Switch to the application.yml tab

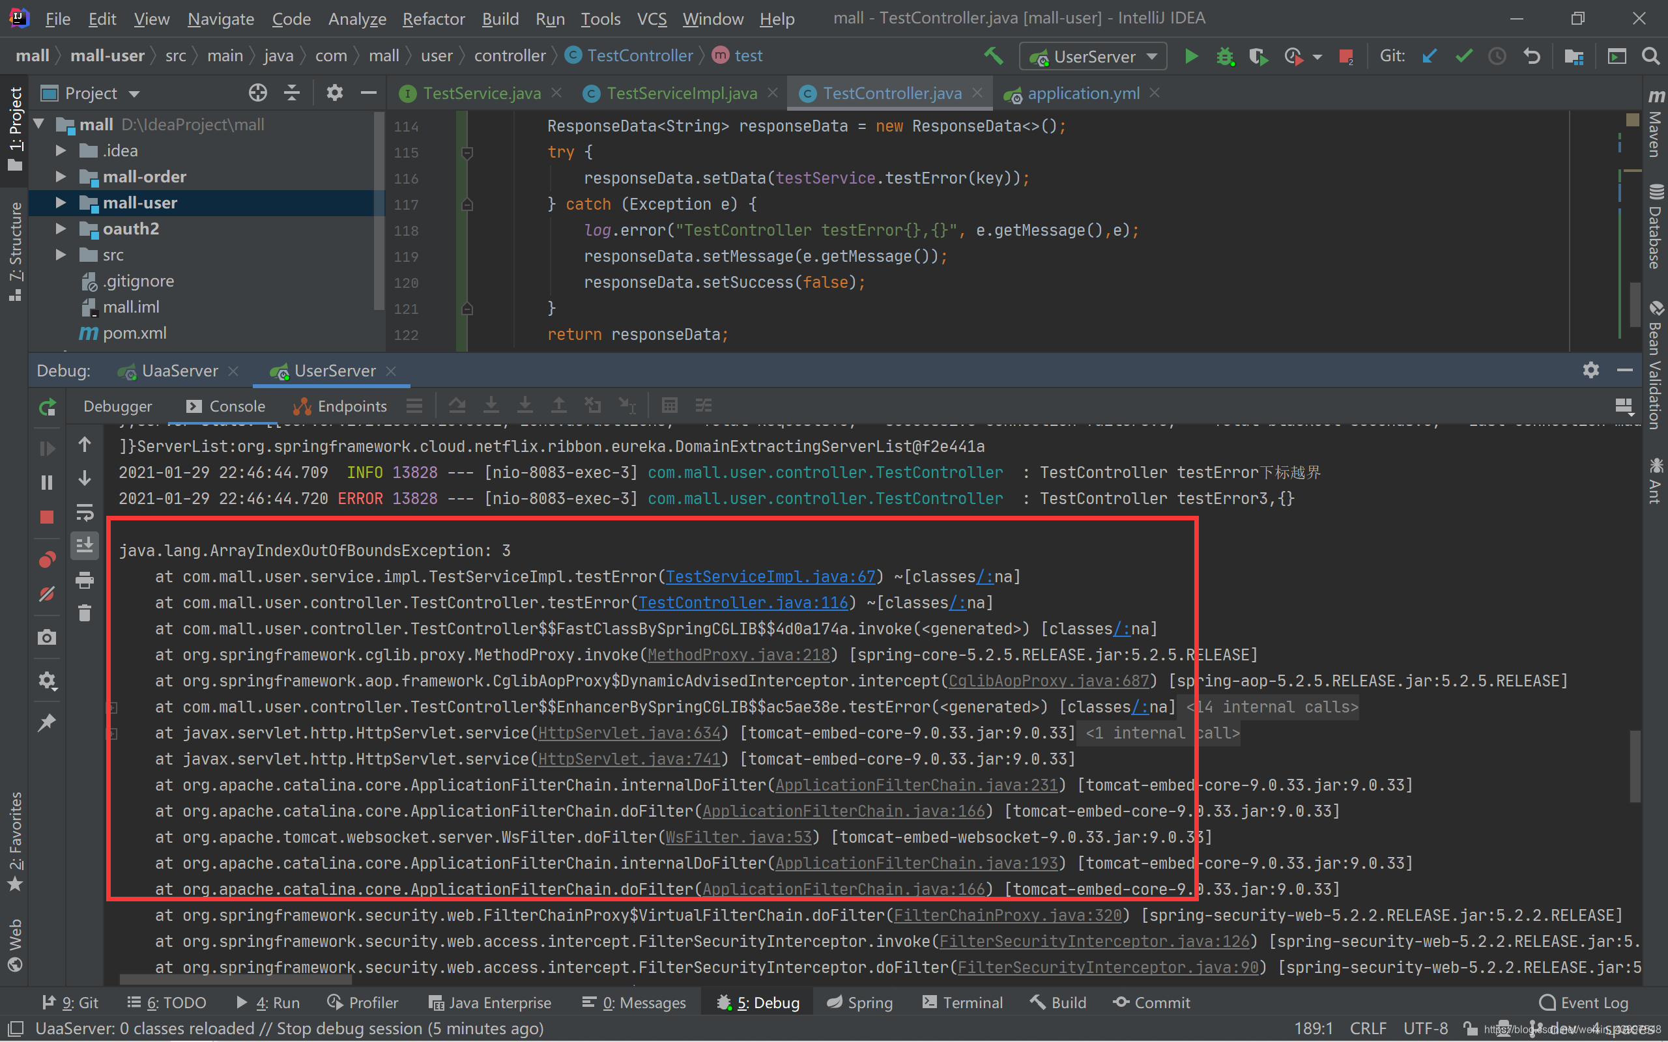(1083, 93)
